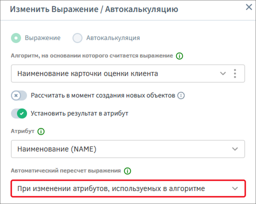The width and height of the screenshot is (256, 204).
Task: Disable 'Установить результат в атрибут' toggle
Action: click(x=19, y=113)
